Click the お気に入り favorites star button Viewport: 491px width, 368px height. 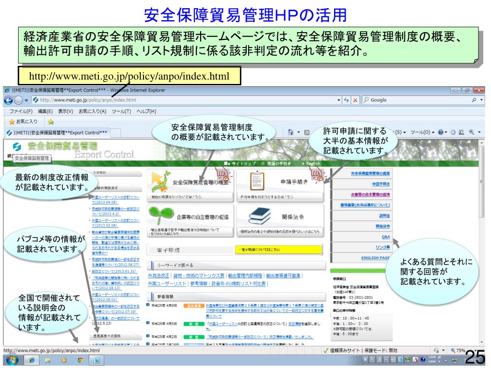pyautogui.click(x=23, y=122)
